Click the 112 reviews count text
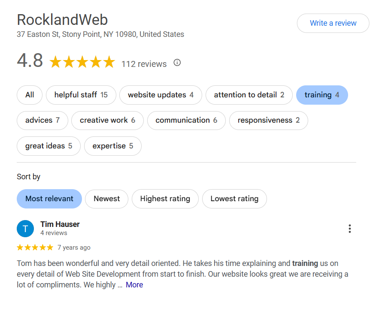Image resolution: width=385 pixels, height=311 pixels. (144, 64)
